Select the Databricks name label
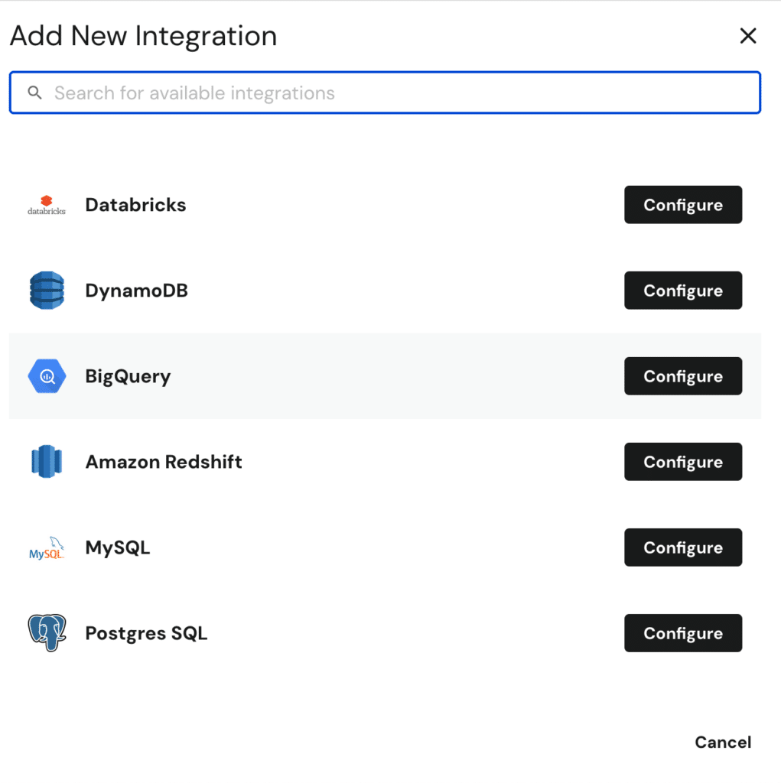781x783 pixels. click(x=135, y=205)
